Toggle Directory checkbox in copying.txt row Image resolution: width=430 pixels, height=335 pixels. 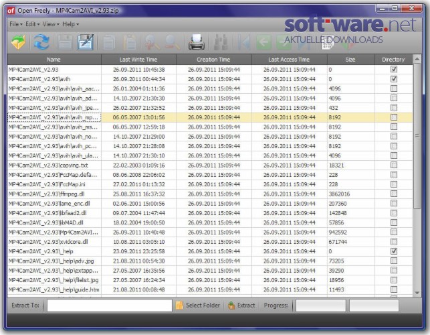[x=394, y=165]
